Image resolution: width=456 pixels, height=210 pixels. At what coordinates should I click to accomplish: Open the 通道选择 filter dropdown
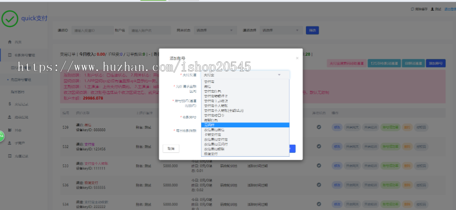[x=281, y=30]
